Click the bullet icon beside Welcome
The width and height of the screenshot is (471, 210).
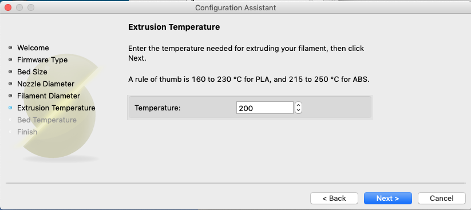[x=10, y=47]
